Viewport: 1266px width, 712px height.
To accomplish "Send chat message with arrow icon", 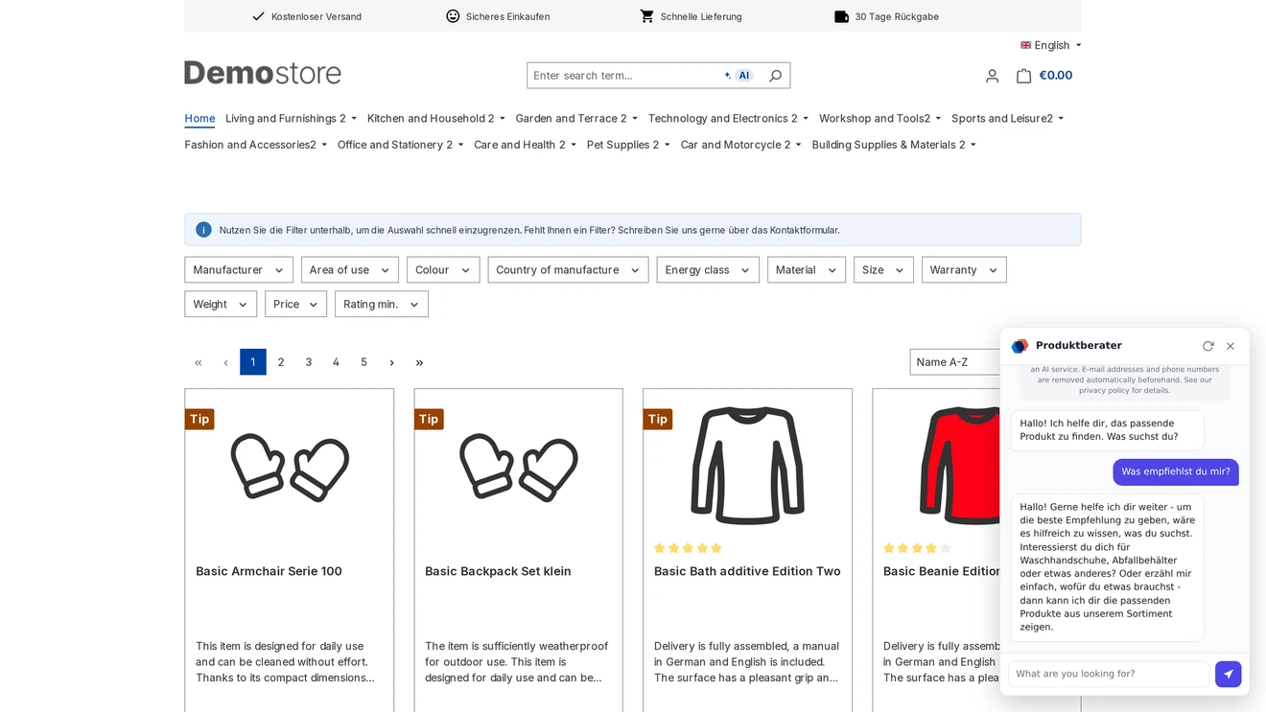I will click(1228, 675).
